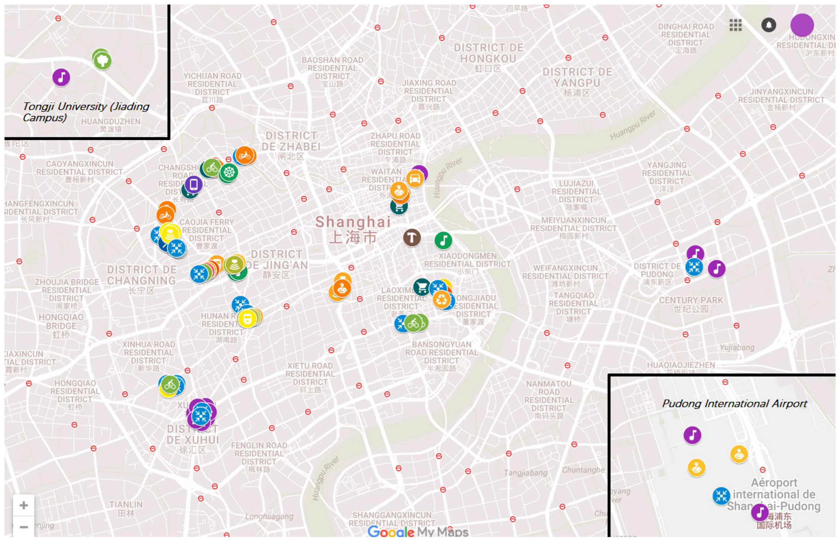Open the Google apps grid icon
The image size is (840, 541).
(735, 25)
